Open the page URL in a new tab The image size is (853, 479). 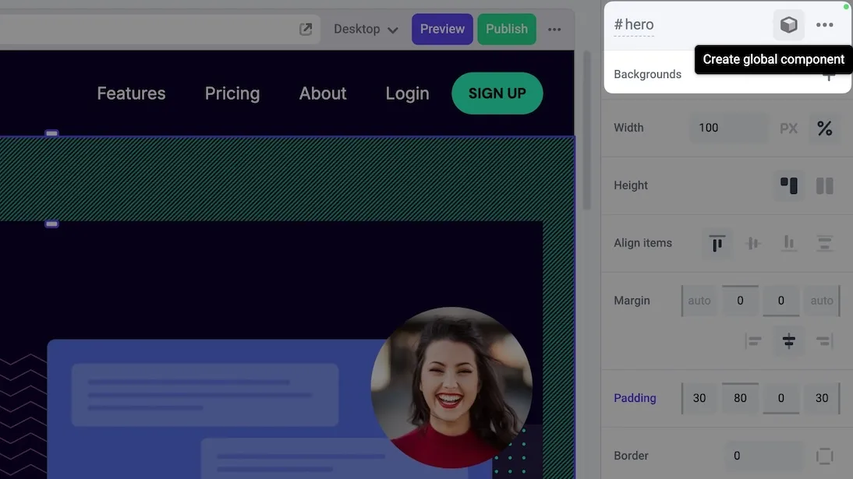tap(306, 30)
